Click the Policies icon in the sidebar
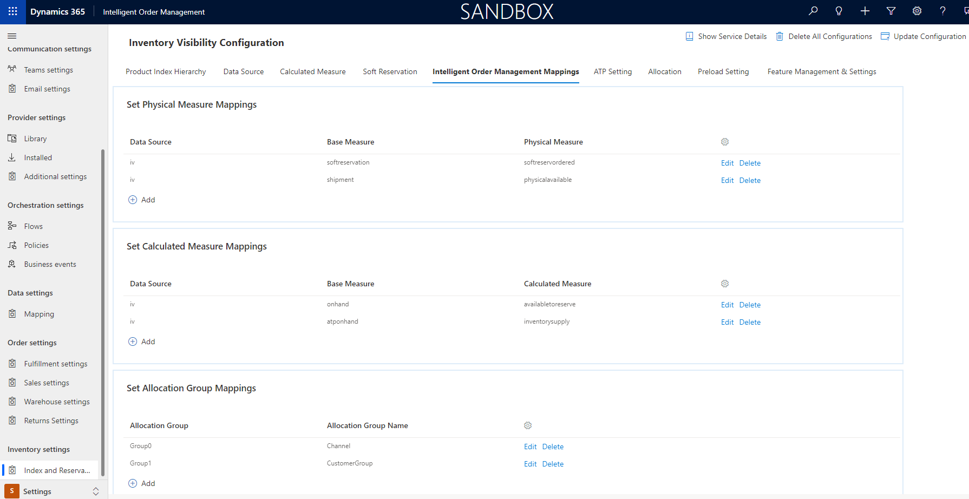This screenshot has width=969, height=499. [12, 245]
